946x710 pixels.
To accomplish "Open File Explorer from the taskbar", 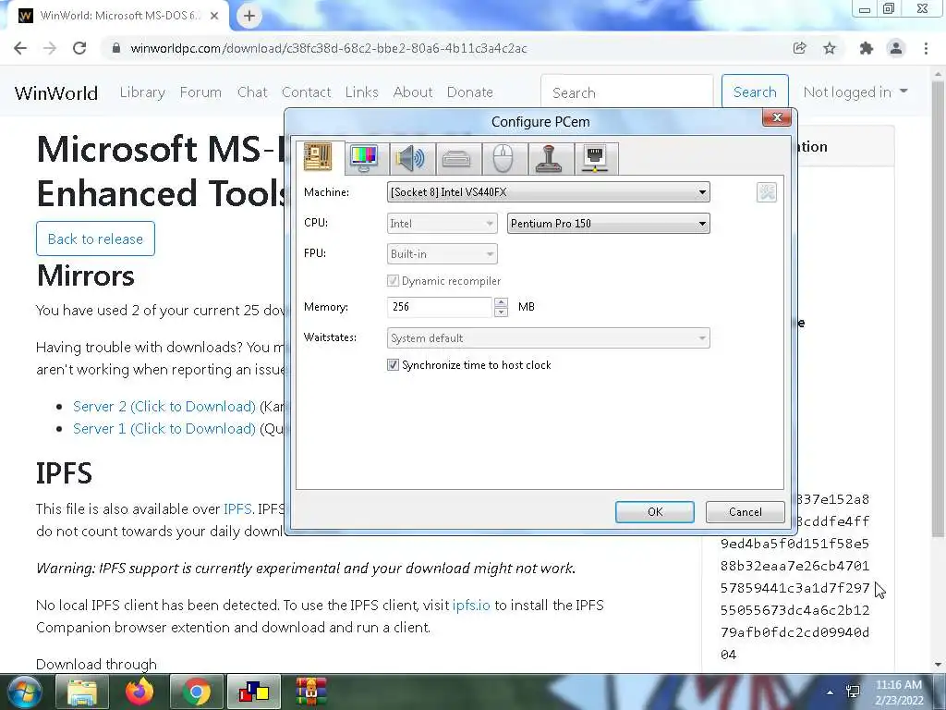I will pos(82,692).
